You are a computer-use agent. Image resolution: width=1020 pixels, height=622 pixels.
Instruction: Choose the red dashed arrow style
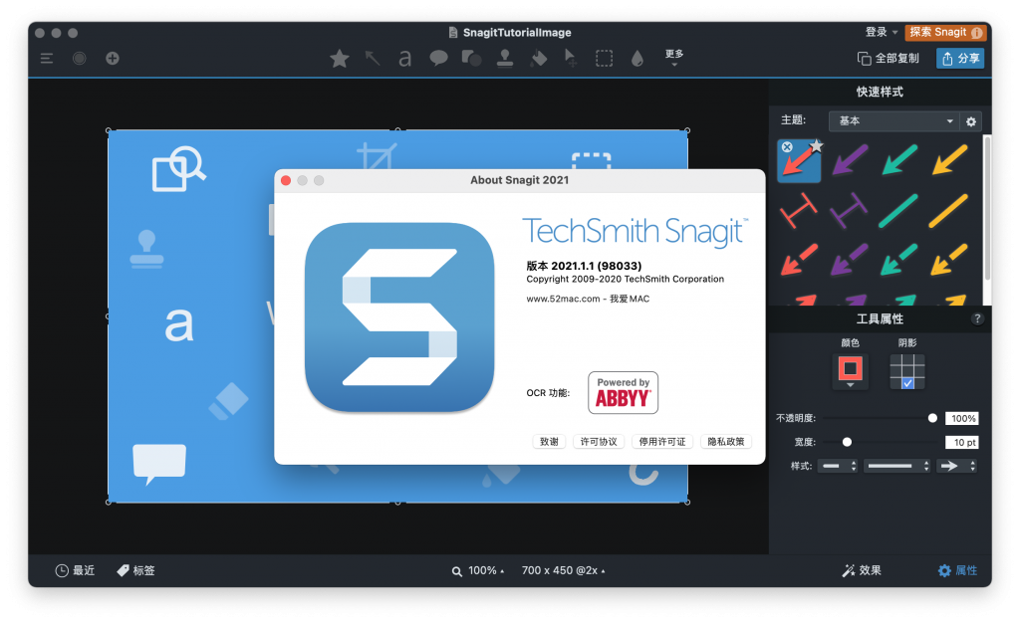pyautogui.click(x=799, y=260)
